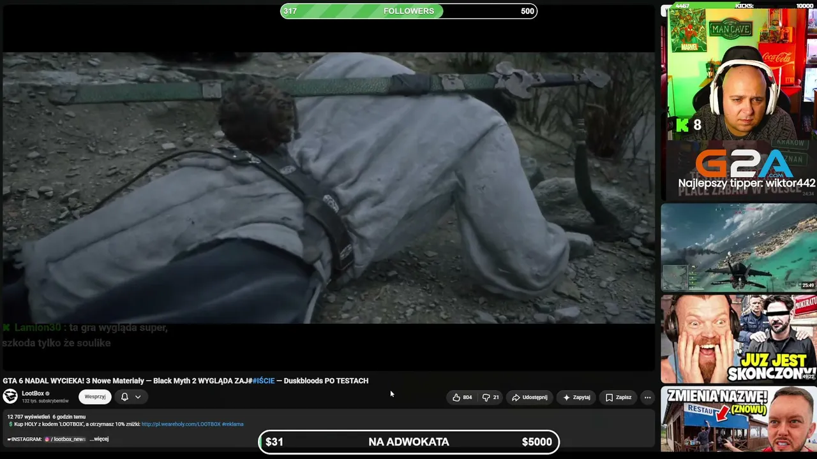Viewport: 817px width, 459px height.
Task: Click the 'Najlepszy tipper: wiktor442' text
Action: (x=747, y=184)
